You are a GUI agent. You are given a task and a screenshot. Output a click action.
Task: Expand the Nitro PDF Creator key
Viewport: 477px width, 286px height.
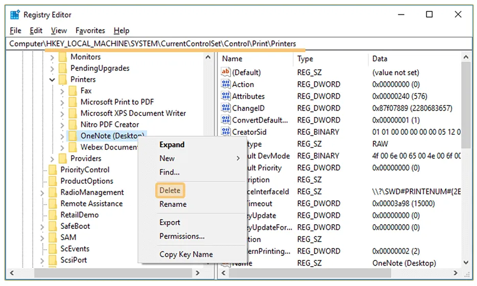62,125
